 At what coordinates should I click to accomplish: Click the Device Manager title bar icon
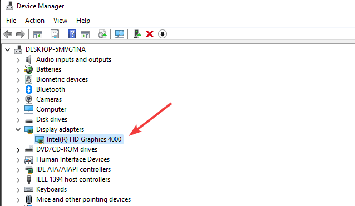[9, 6]
